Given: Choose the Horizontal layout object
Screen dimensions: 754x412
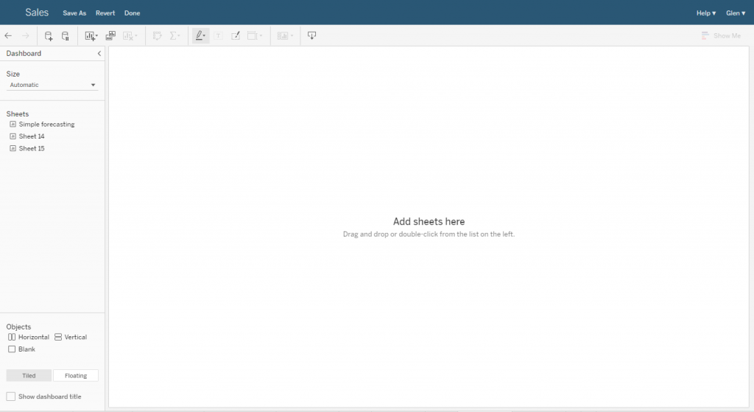Looking at the screenshot, I should pos(29,337).
